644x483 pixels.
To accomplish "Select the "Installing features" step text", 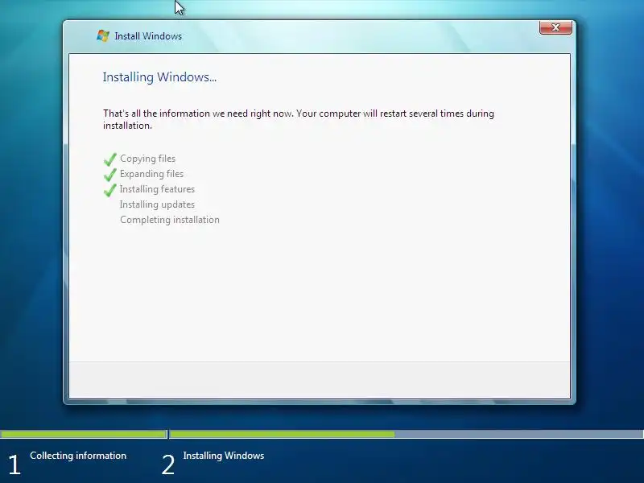I will click(157, 189).
